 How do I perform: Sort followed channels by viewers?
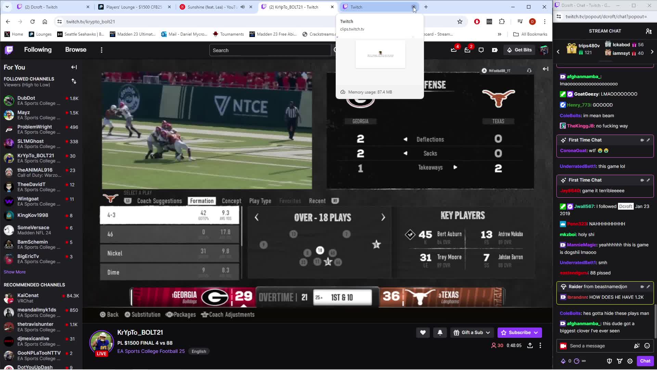74,82
